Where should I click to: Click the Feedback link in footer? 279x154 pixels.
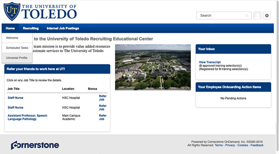click(257, 145)
